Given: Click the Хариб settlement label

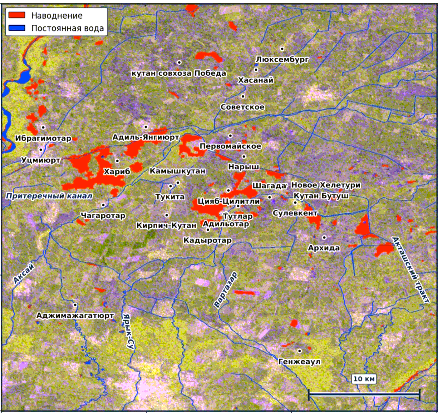Looking at the screenshot, I should 117,172.
